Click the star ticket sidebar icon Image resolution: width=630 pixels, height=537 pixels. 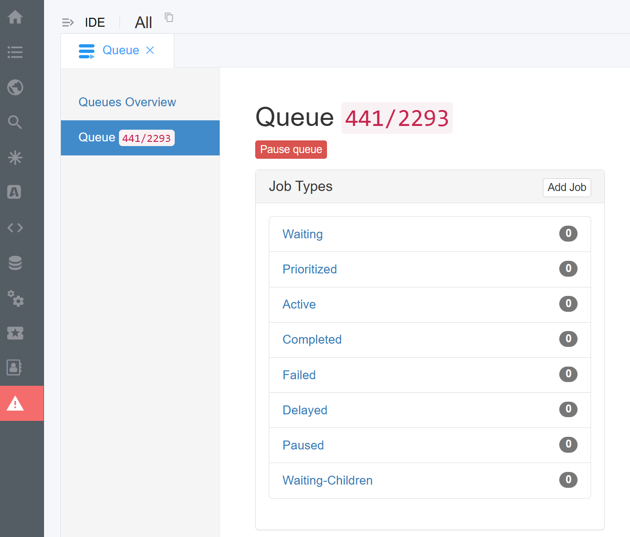(15, 333)
